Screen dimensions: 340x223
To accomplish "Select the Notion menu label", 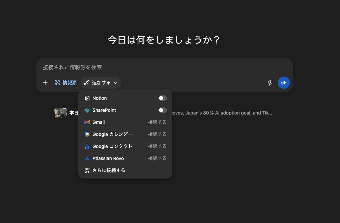I will pos(99,98).
